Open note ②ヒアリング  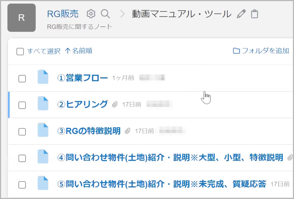[83, 104]
